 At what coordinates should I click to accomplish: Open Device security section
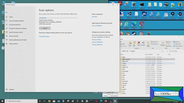tap(14, 36)
